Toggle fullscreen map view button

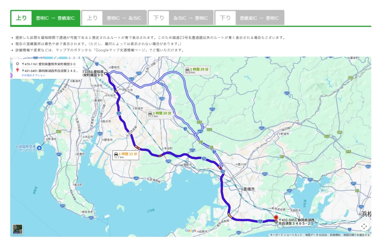(x=364, y=226)
